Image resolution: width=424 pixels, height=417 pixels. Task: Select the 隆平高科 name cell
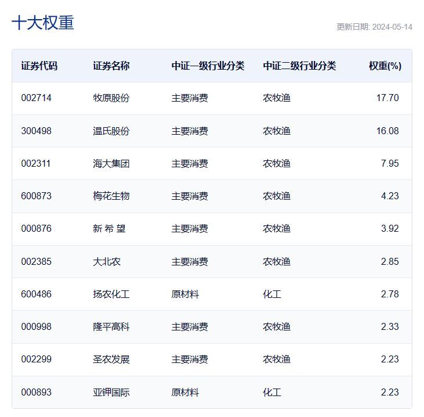click(x=111, y=326)
